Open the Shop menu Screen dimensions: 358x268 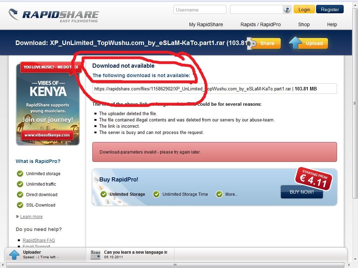[304, 25]
